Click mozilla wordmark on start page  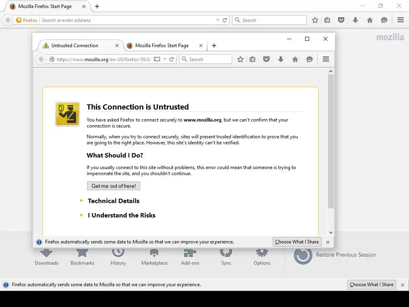click(390, 37)
